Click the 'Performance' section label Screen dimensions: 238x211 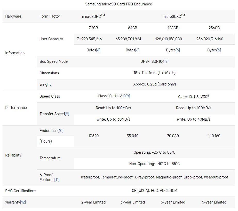(16, 108)
